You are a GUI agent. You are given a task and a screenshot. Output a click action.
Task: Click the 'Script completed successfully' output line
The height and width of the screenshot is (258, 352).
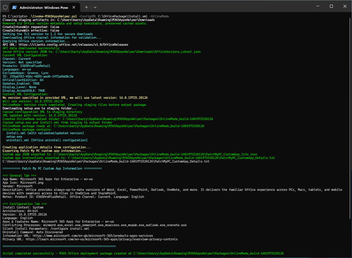tap(143, 253)
